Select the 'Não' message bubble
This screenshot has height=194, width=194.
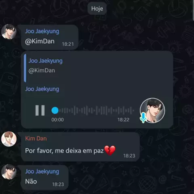pyautogui.click(x=44, y=177)
